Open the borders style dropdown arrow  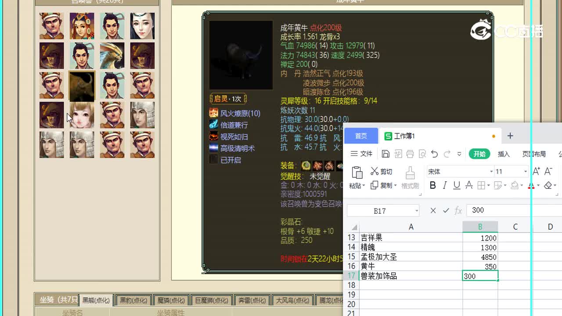[x=488, y=186]
